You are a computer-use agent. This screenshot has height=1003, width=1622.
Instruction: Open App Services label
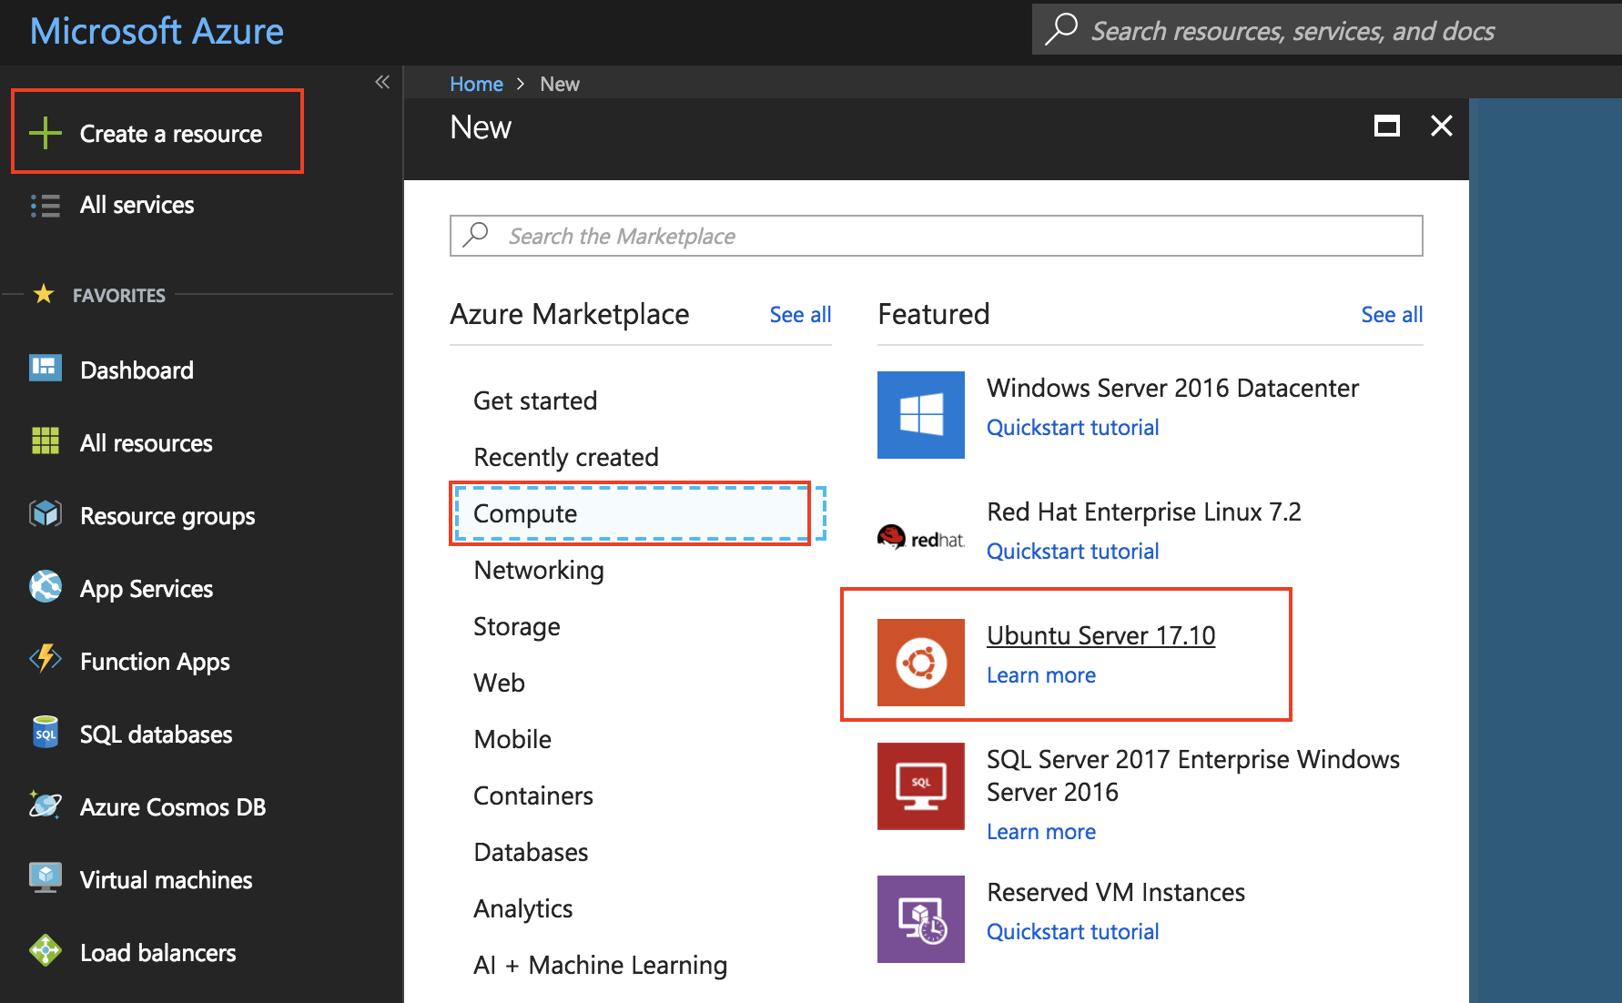pos(147,589)
